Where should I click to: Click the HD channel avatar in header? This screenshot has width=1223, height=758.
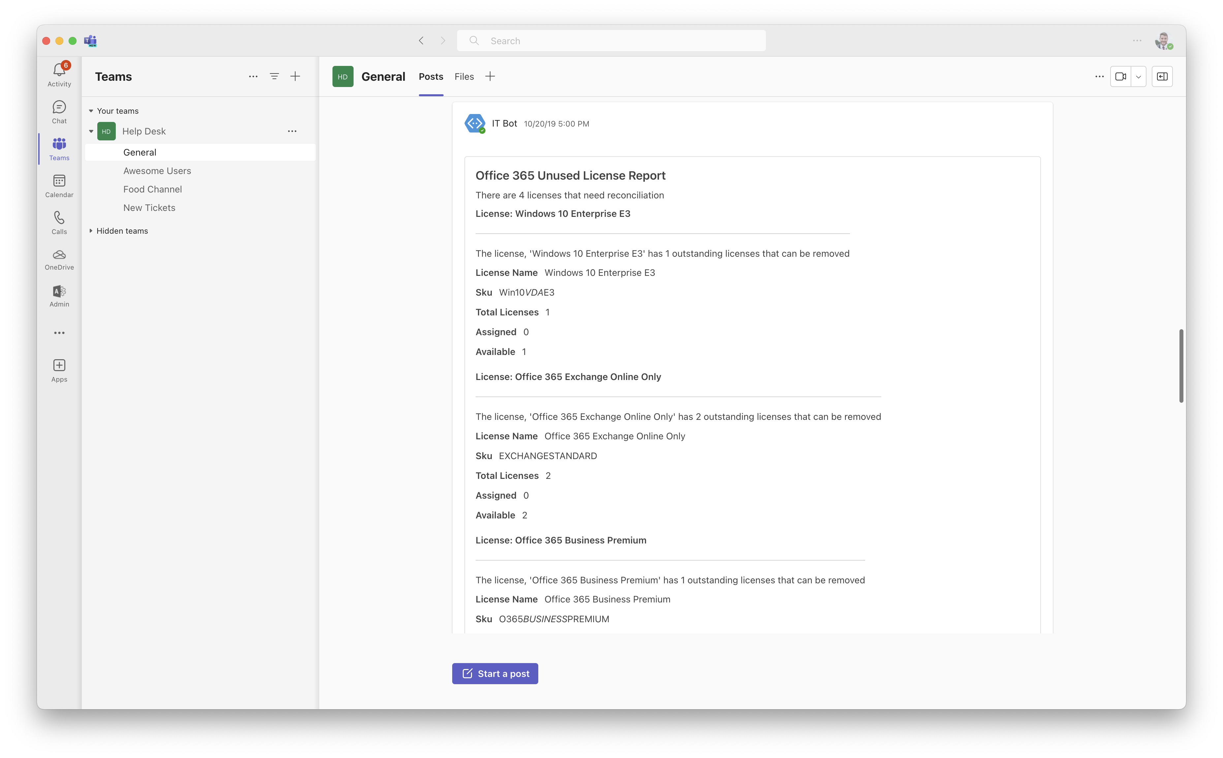click(343, 77)
